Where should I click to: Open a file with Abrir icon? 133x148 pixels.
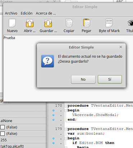coord(30,23)
